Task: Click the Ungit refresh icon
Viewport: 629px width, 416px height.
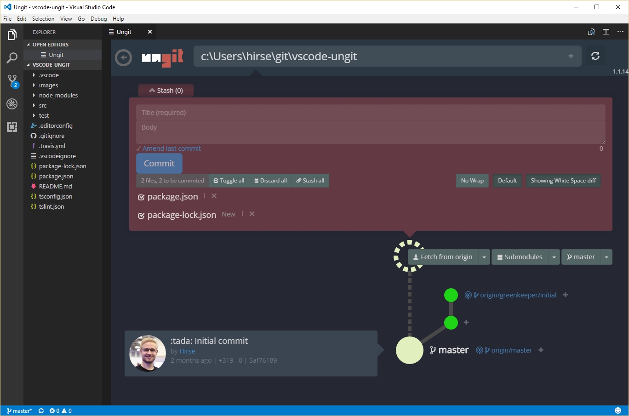Action: [595, 56]
